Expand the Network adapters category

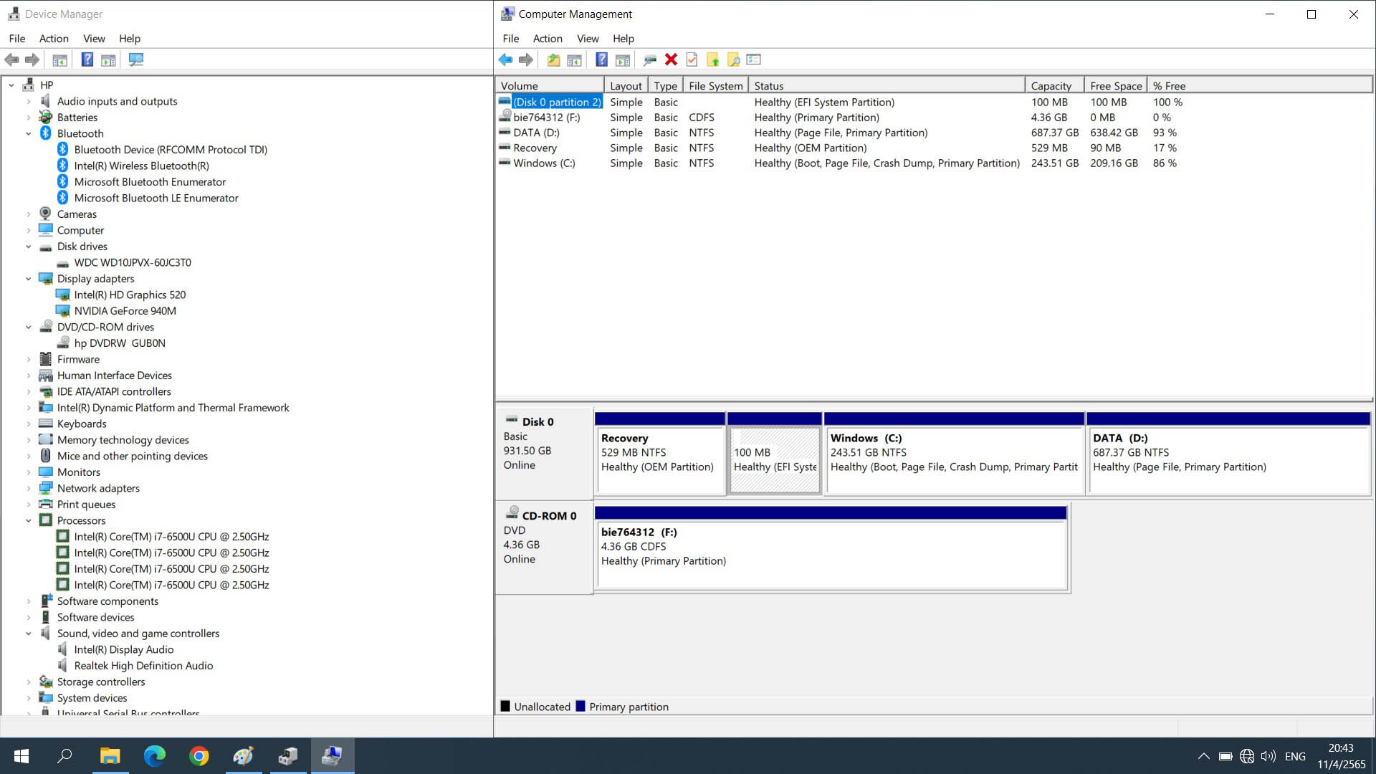pos(29,489)
